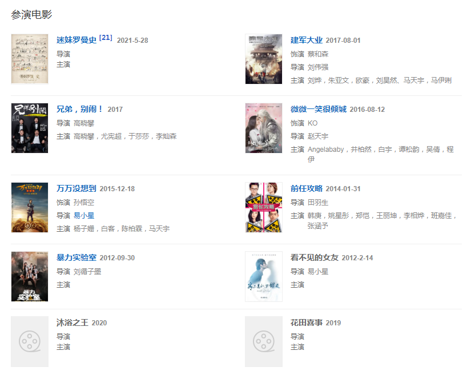463x371 pixels.
Task: Click the 兄弟别闹 poster thumbnail
Action: tap(30, 128)
